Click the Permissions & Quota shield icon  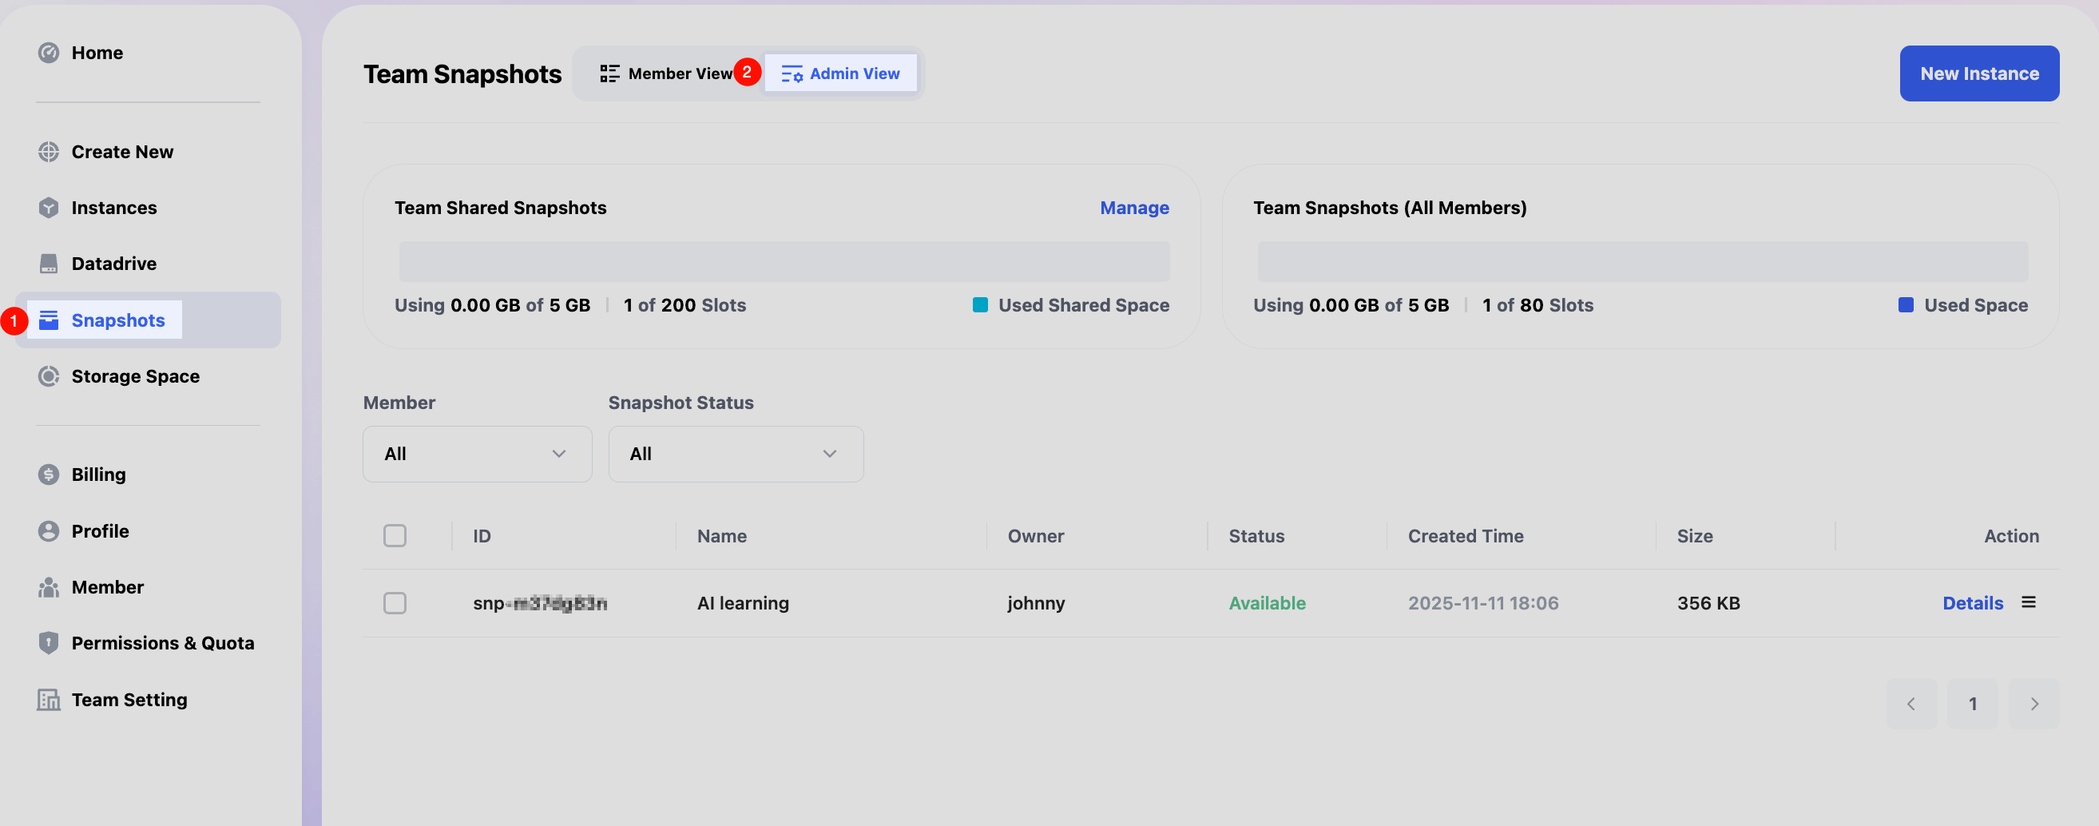pyautogui.click(x=49, y=644)
